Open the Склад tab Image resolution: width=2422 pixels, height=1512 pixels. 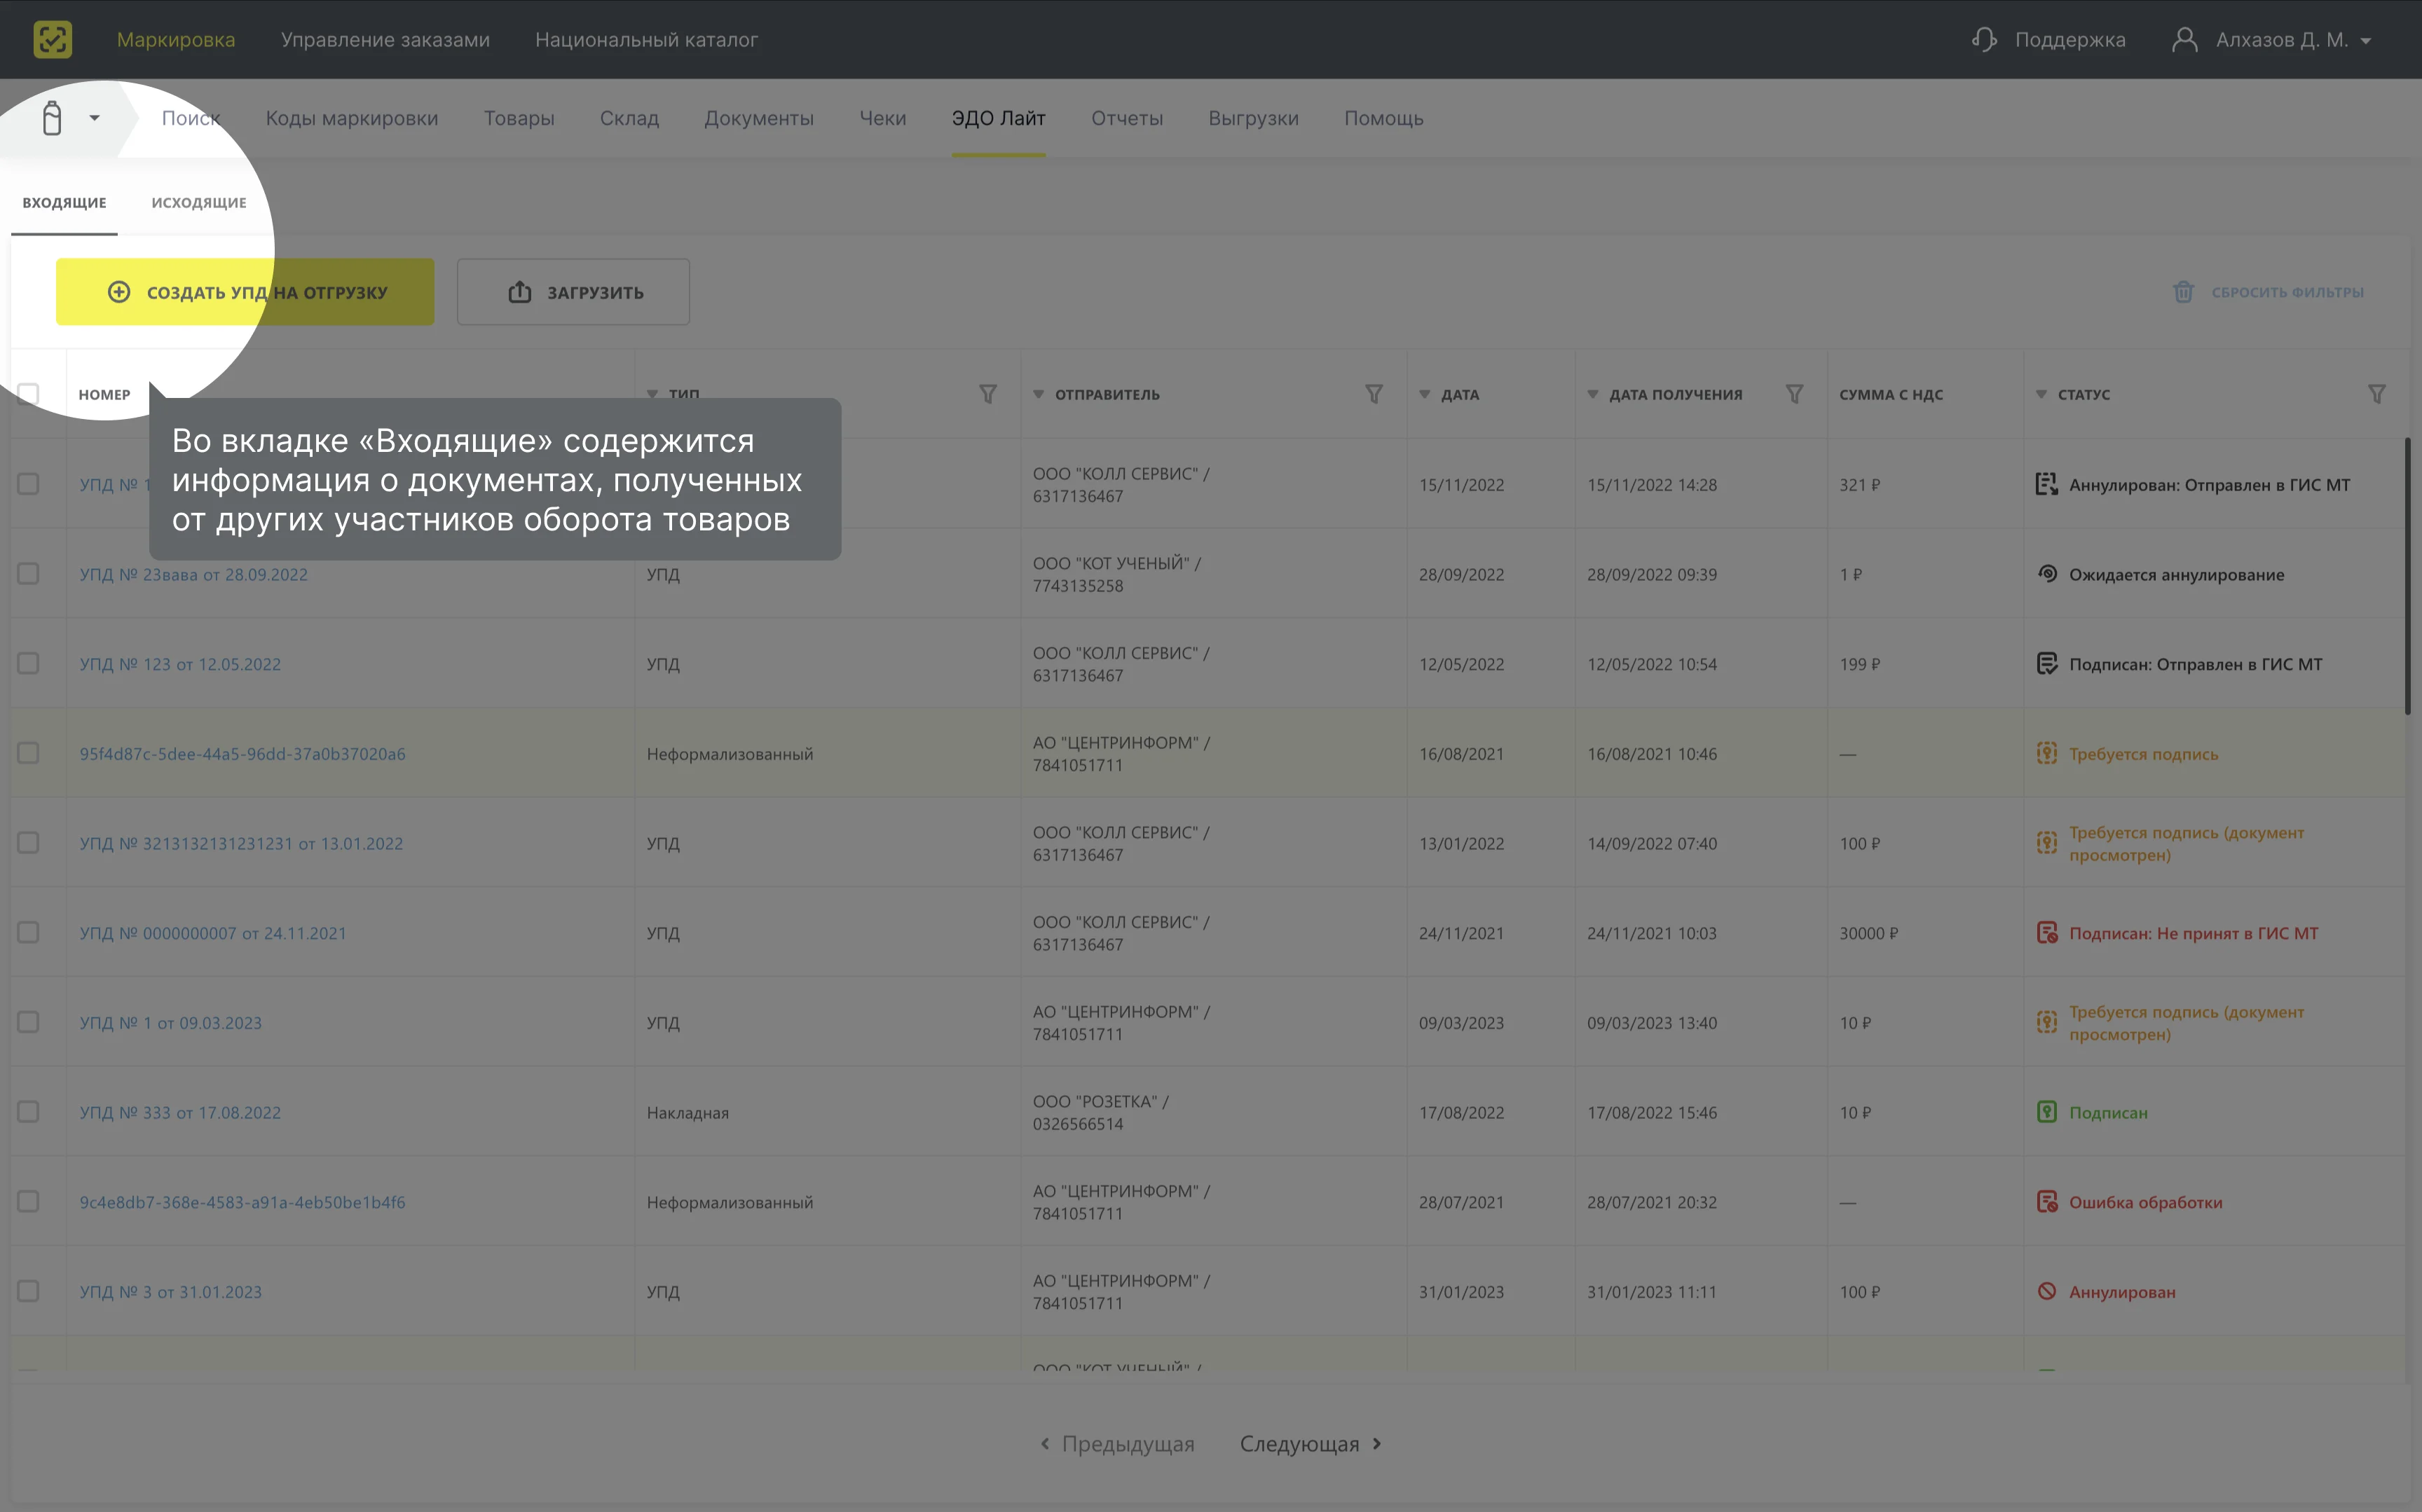point(629,118)
